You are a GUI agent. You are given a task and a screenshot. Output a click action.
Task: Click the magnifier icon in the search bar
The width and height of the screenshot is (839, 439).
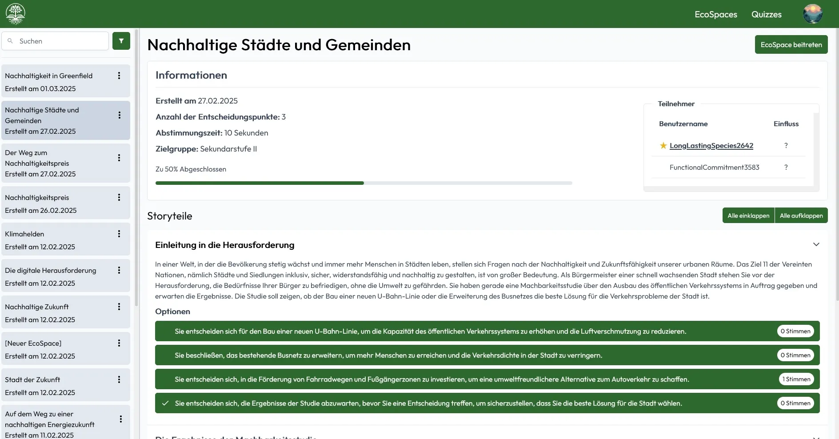point(10,41)
